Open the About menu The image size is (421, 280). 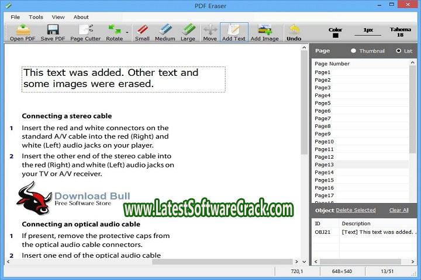click(x=81, y=17)
